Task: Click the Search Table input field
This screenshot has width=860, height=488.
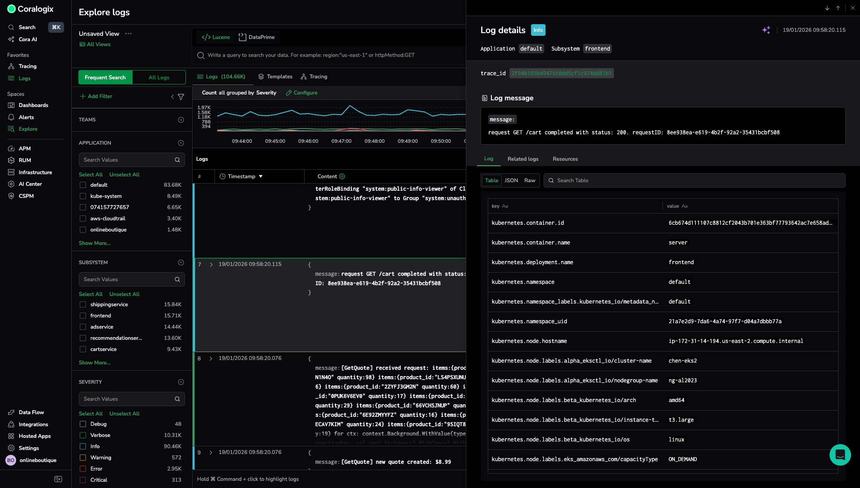Action: tap(694, 180)
